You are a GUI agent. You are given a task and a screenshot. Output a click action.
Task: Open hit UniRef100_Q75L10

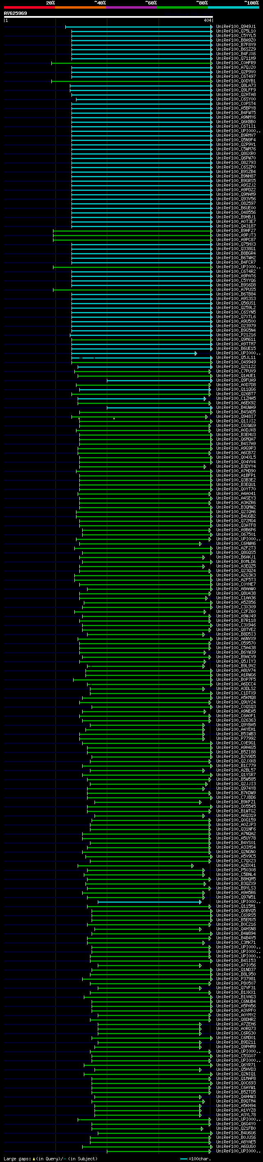coord(235,31)
